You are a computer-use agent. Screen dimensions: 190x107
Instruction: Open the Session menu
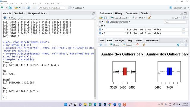28,4
